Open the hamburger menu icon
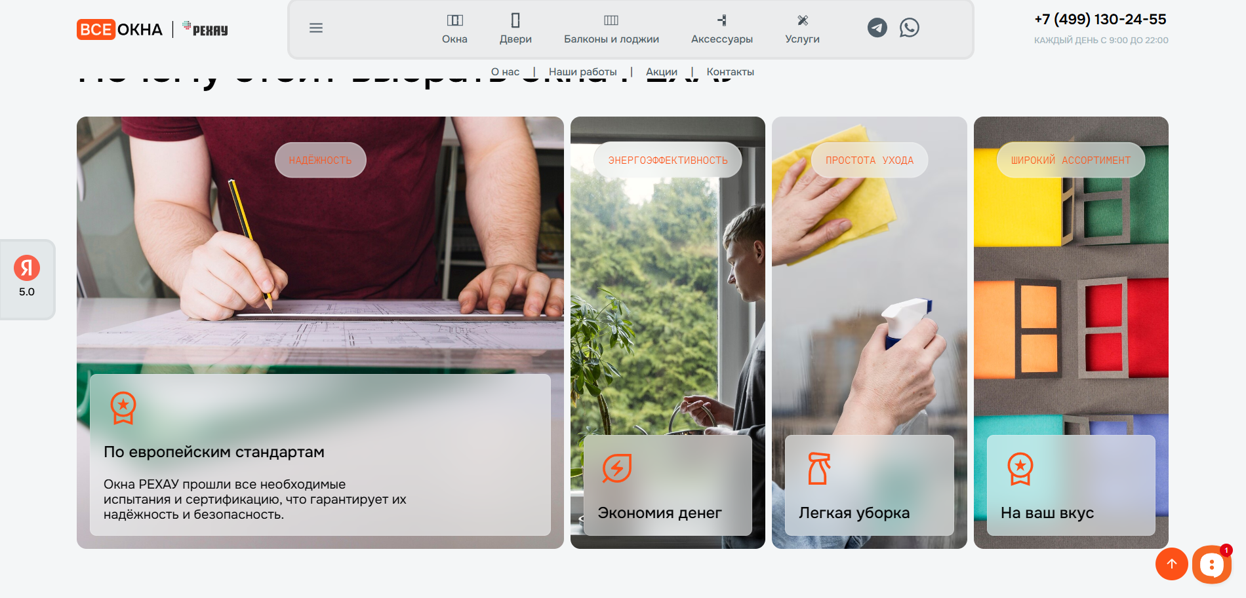1246x598 pixels. pos(316,28)
